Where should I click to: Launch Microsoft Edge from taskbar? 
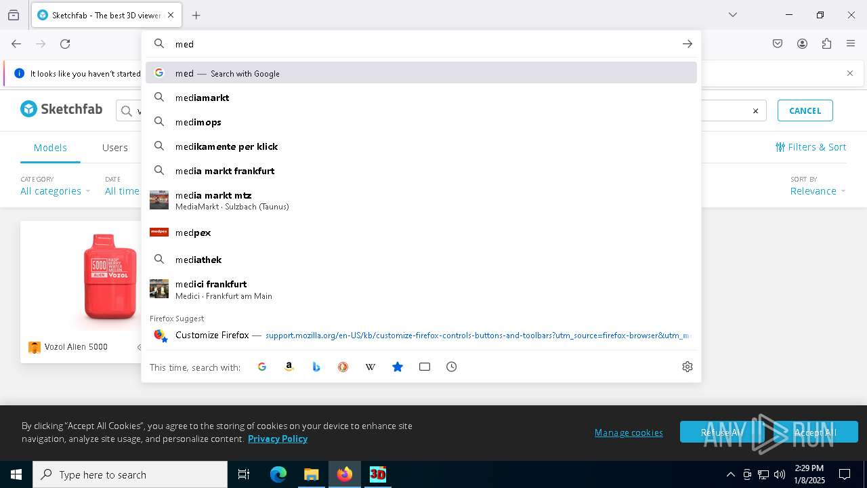point(278,474)
